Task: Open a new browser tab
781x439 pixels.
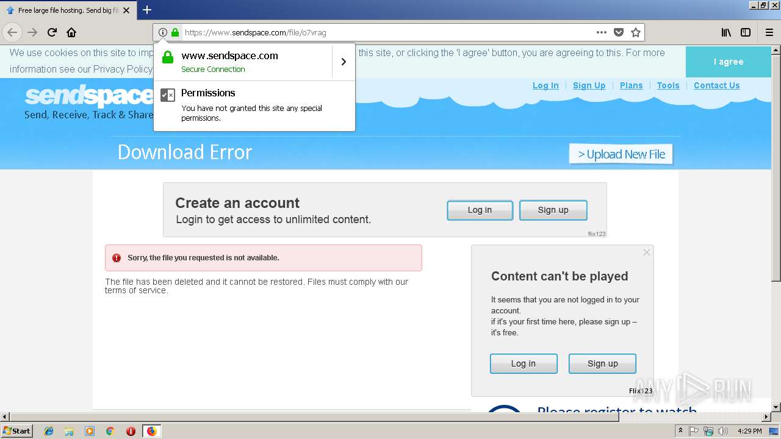Action: (147, 10)
